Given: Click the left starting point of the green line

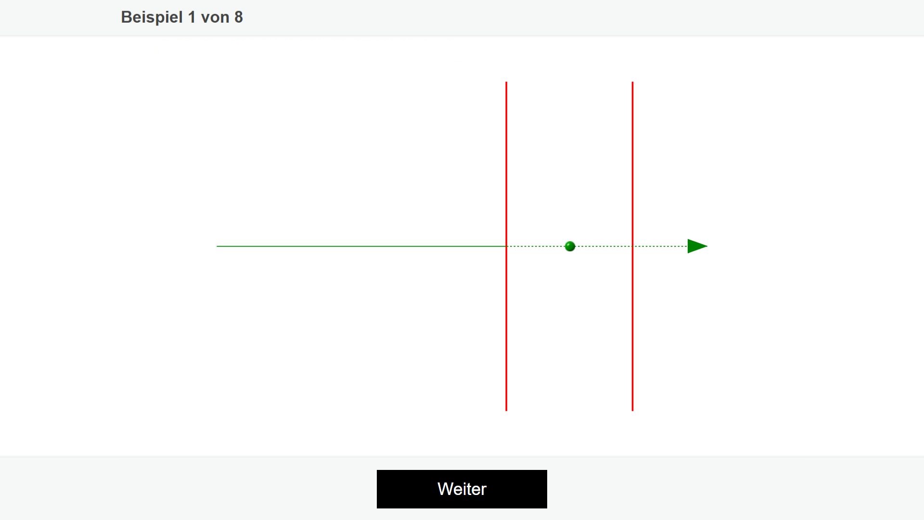Looking at the screenshot, I should point(217,246).
